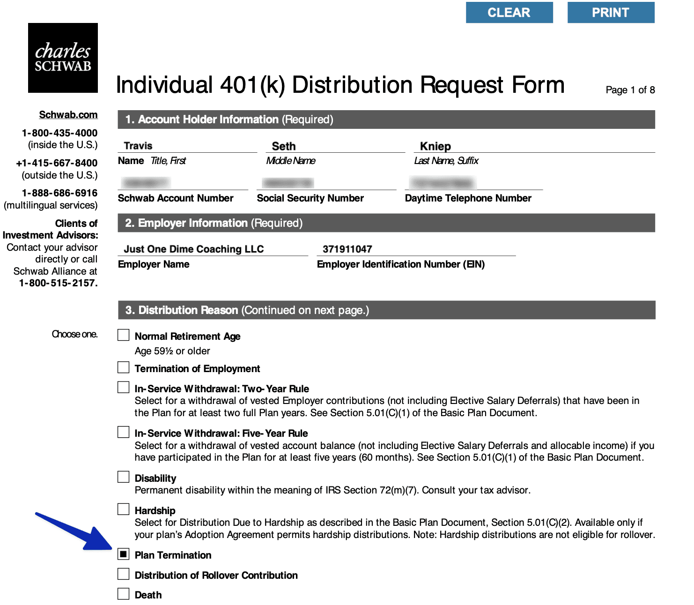Click the Social Security Number field
Image resolution: width=694 pixels, height=605 pixels.
click(326, 183)
